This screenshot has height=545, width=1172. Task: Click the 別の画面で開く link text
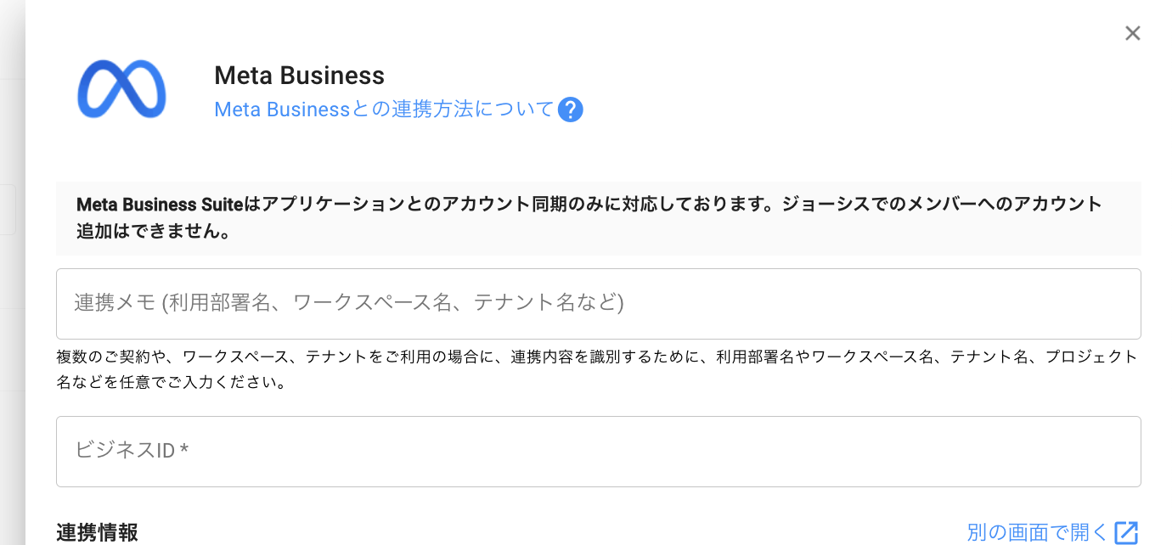click(x=1037, y=532)
